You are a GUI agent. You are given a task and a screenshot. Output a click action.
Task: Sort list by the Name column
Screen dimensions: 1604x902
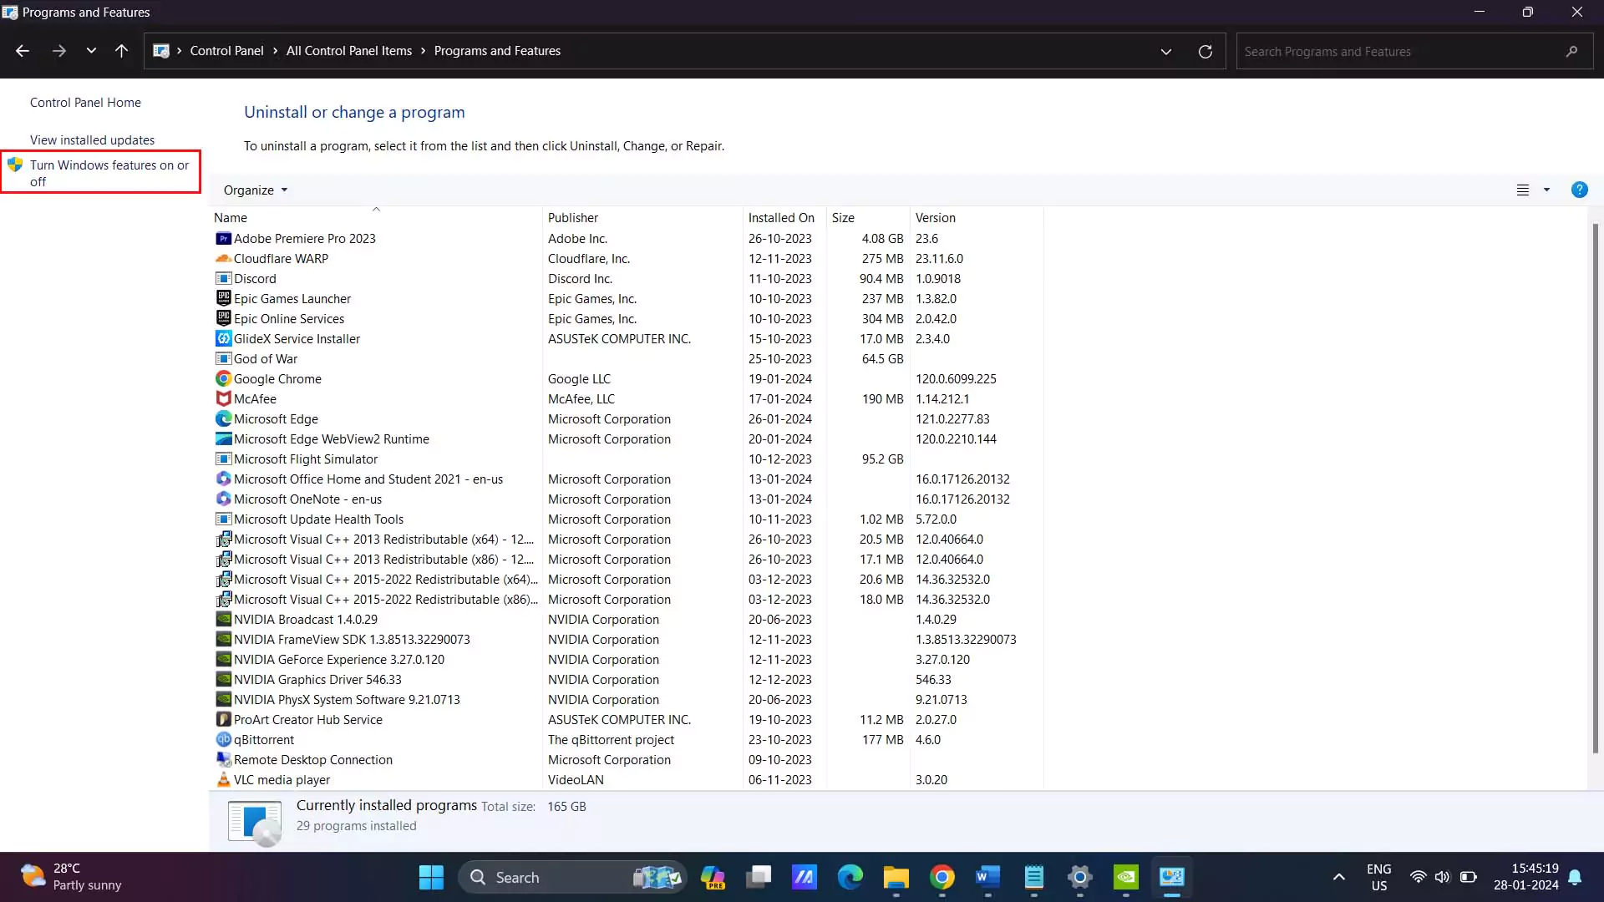point(376,218)
